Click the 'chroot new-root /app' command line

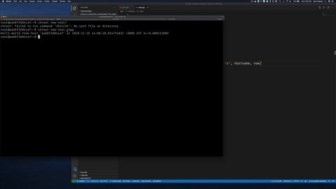coord(37,29)
